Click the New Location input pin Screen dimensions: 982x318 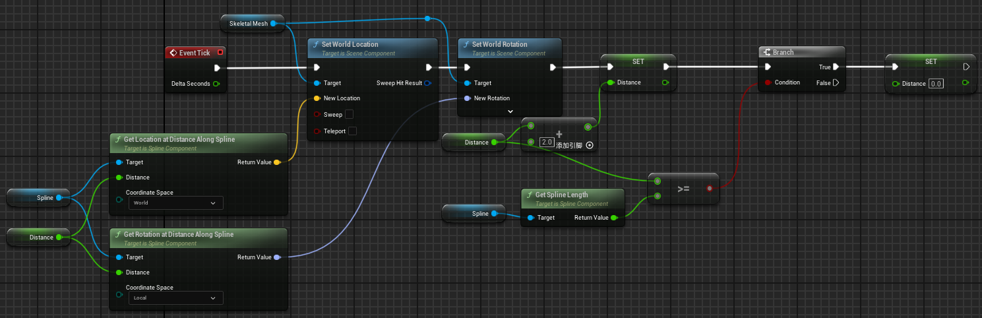click(317, 98)
